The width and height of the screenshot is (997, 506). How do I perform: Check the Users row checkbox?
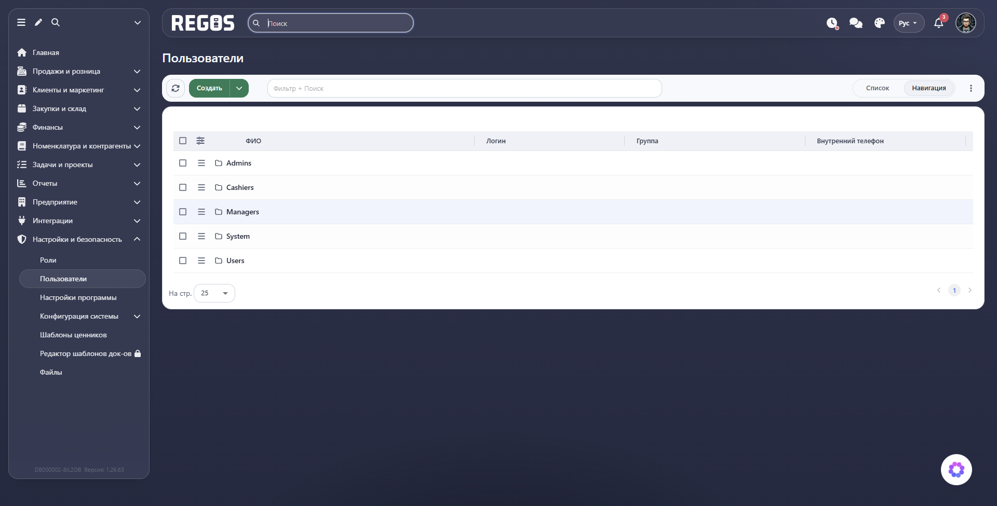point(183,261)
